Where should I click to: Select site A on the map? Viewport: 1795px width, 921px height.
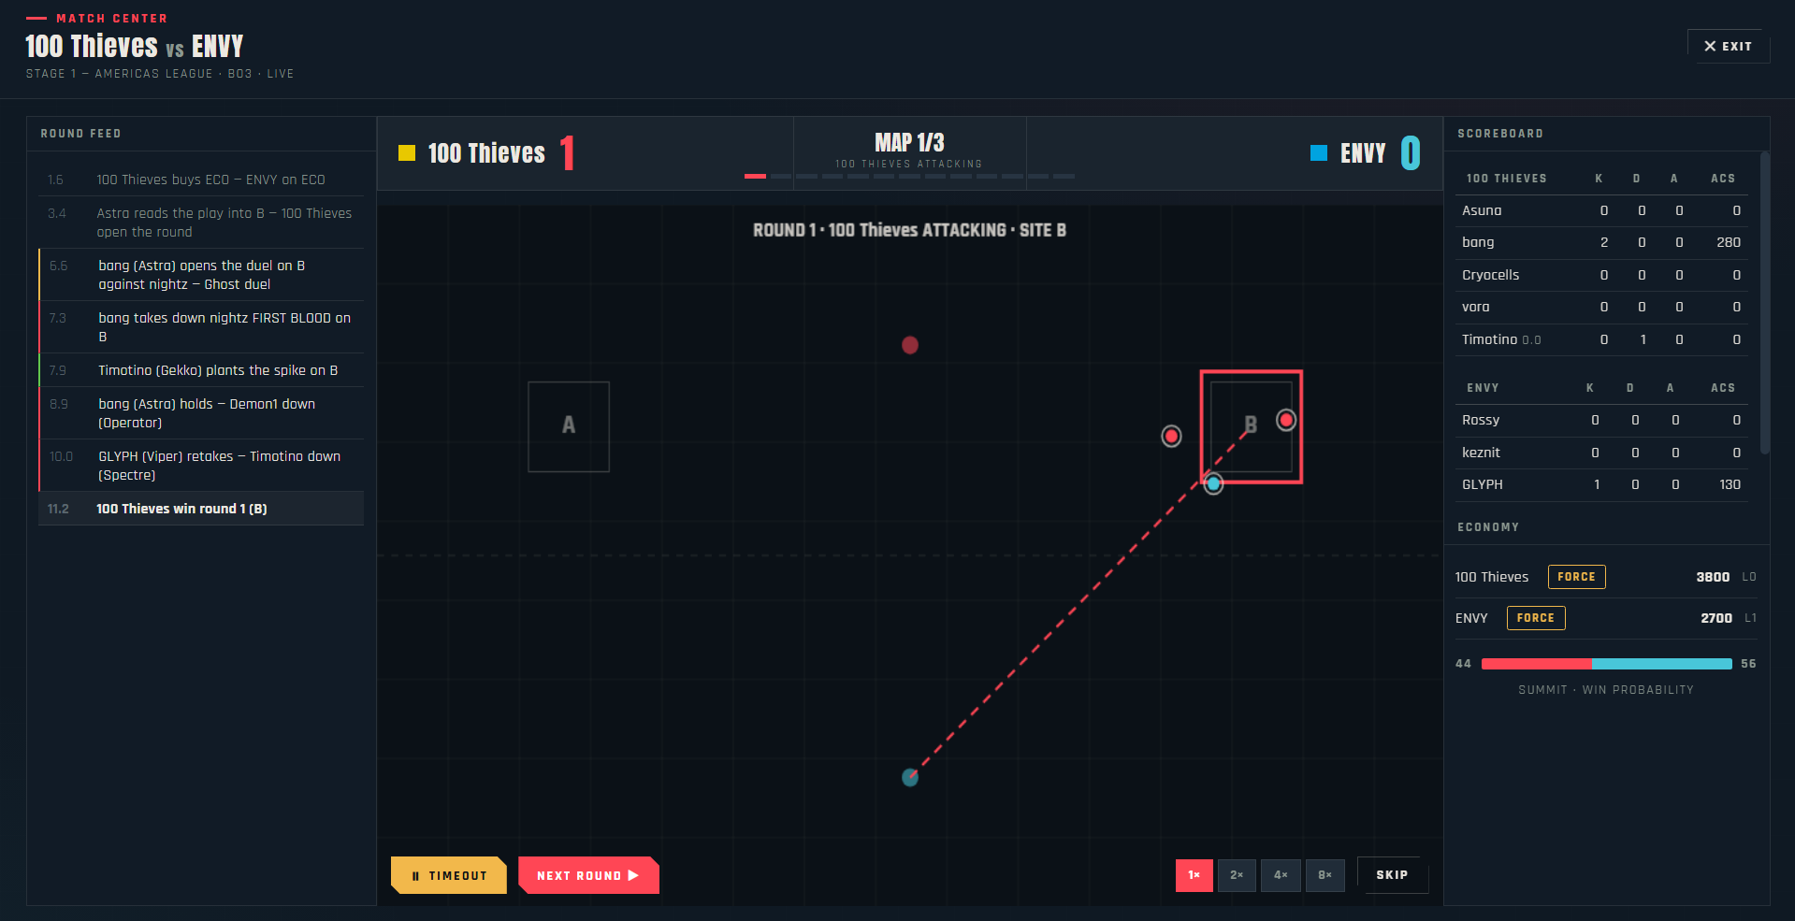(x=569, y=426)
